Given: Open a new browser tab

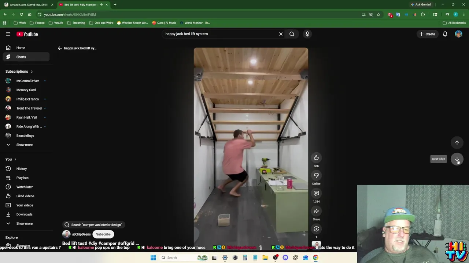Looking at the screenshot, I should point(115,4).
